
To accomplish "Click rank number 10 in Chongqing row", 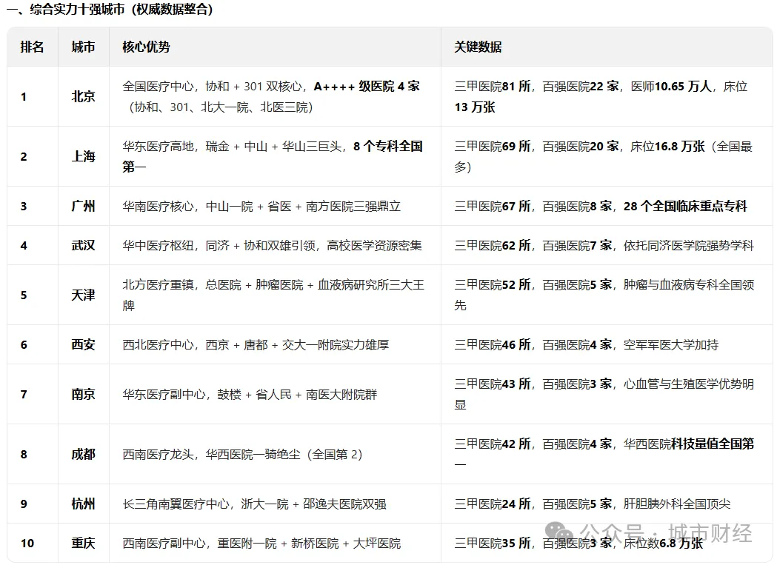I will pos(27,544).
